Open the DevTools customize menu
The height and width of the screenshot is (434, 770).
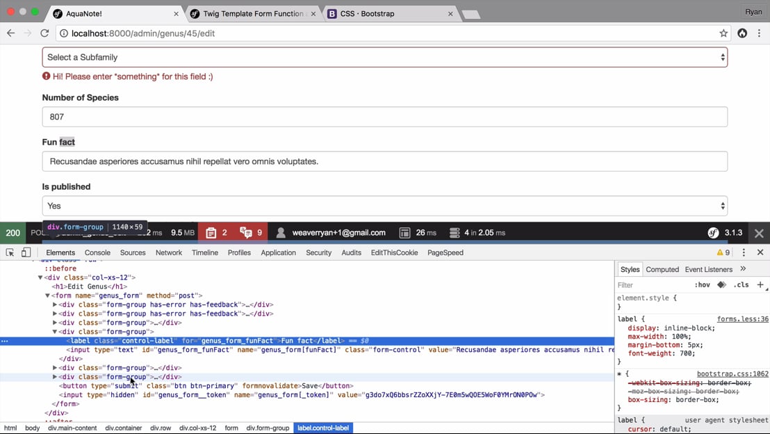(x=744, y=252)
